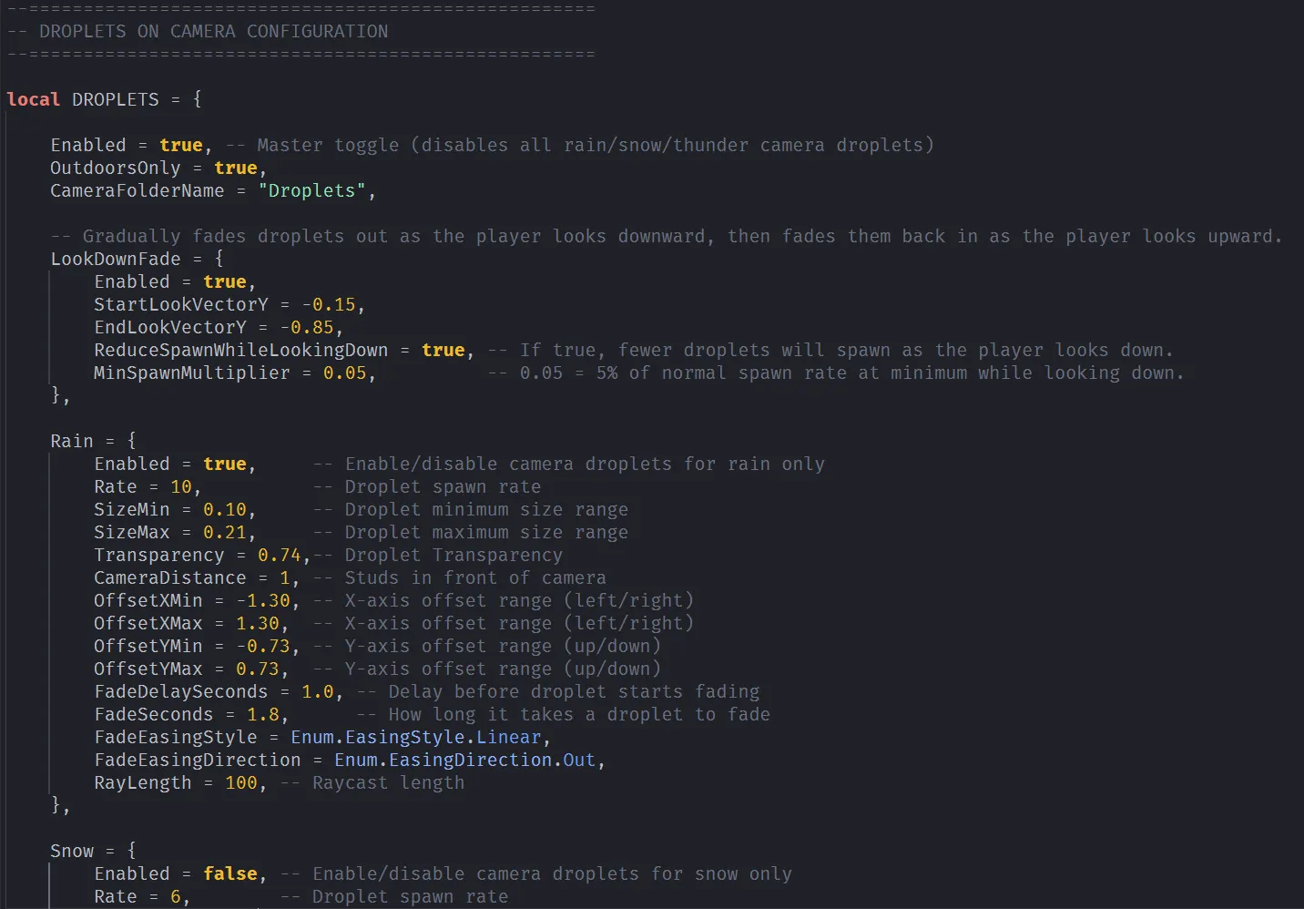Click the Enum.EasingStyle.Linear value
The height and width of the screenshot is (909, 1304).
click(x=415, y=737)
